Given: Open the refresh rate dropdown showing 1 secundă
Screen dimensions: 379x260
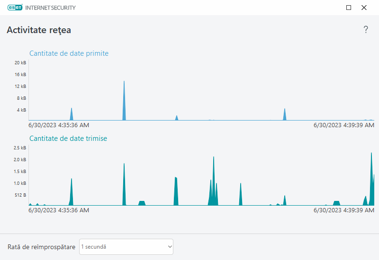Looking at the screenshot, I should click(x=126, y=247).
